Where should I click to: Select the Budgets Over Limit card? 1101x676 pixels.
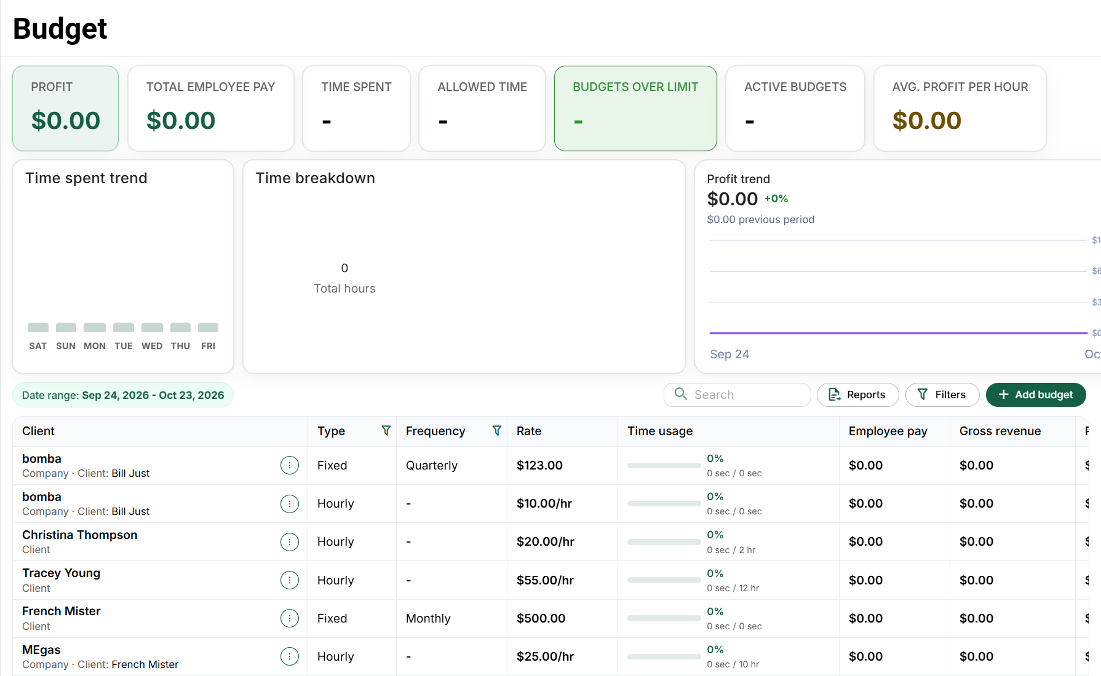pos(635,108)
